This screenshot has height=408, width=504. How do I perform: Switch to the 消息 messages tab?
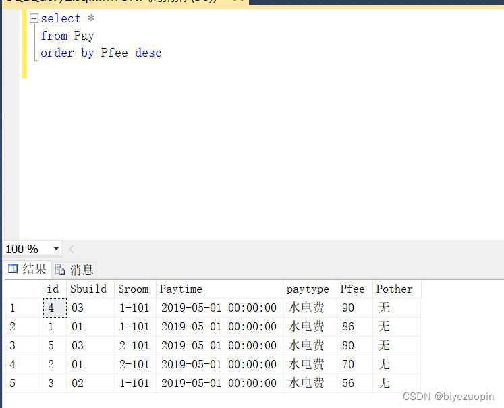coord(75,270)
